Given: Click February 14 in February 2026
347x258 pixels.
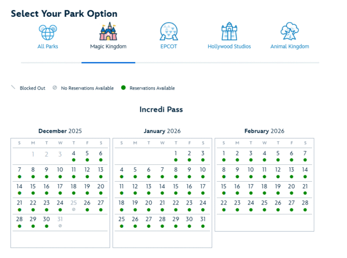Looking at the screenshot, I should 305,170.
